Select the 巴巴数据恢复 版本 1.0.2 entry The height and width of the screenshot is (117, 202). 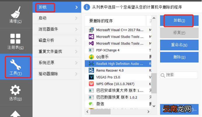(x=118, y=97)
